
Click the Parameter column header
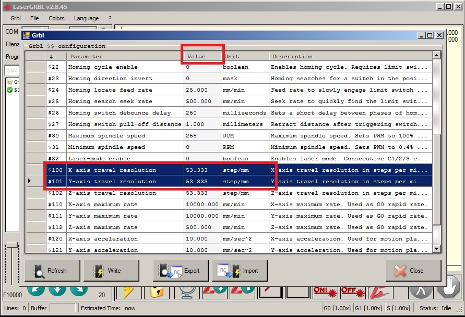click(x=125, y=56)
